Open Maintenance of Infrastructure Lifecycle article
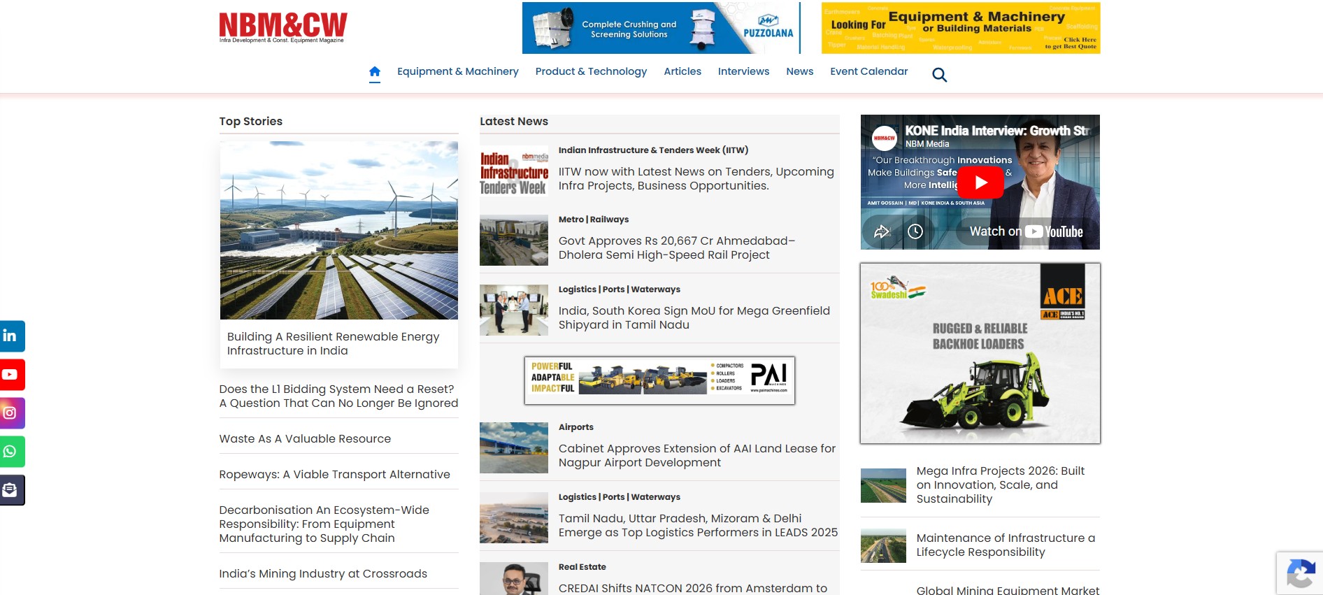This screenshot has width=1323, height=595. click(x=1006, y=545)
